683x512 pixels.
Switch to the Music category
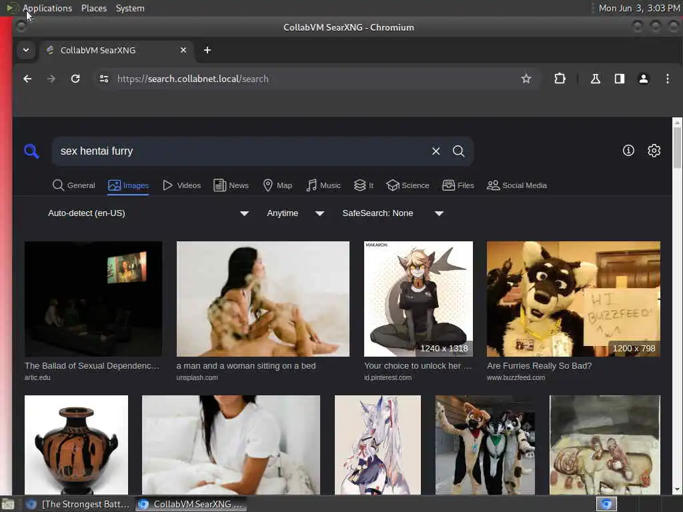tap(323, 185)
